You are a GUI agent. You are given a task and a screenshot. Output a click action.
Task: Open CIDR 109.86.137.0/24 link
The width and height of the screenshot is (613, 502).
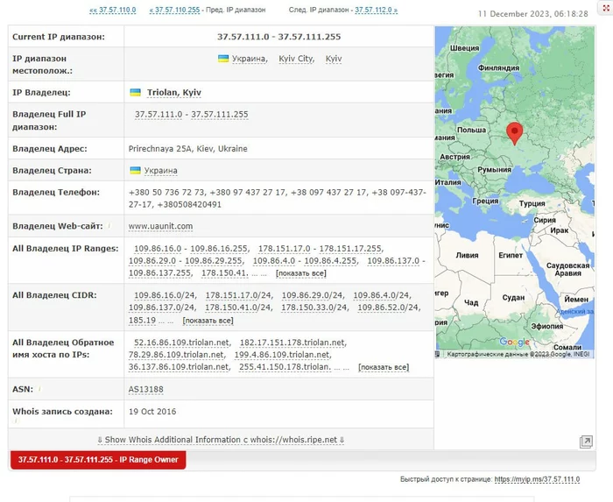(x=161, y=308)
